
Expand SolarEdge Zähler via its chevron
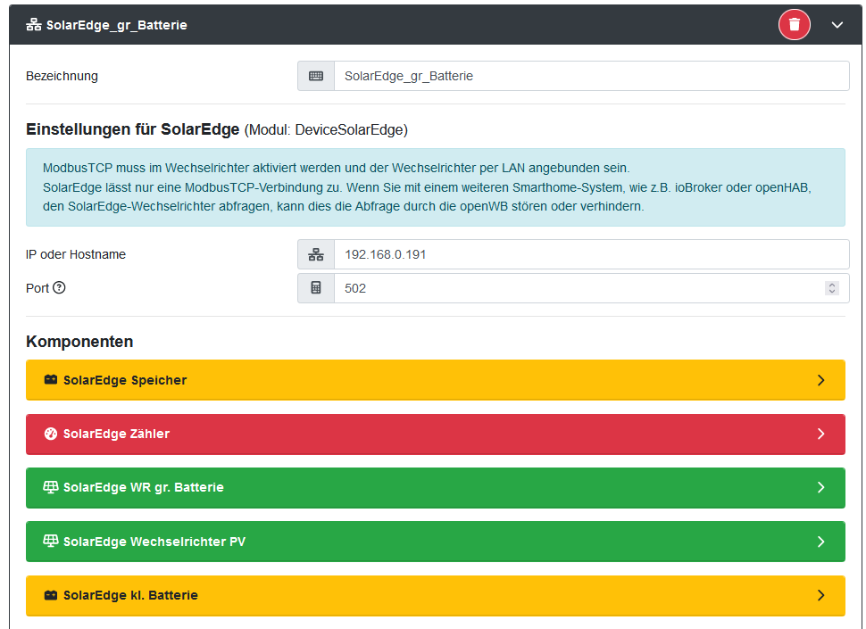click(x=821, y=435)
